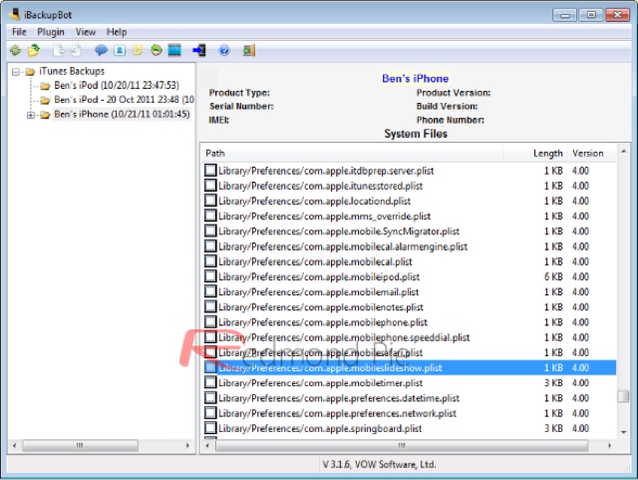The image size is (638, 480).
Task: Click the file list scroll down arrow
Action: point(623,432)
